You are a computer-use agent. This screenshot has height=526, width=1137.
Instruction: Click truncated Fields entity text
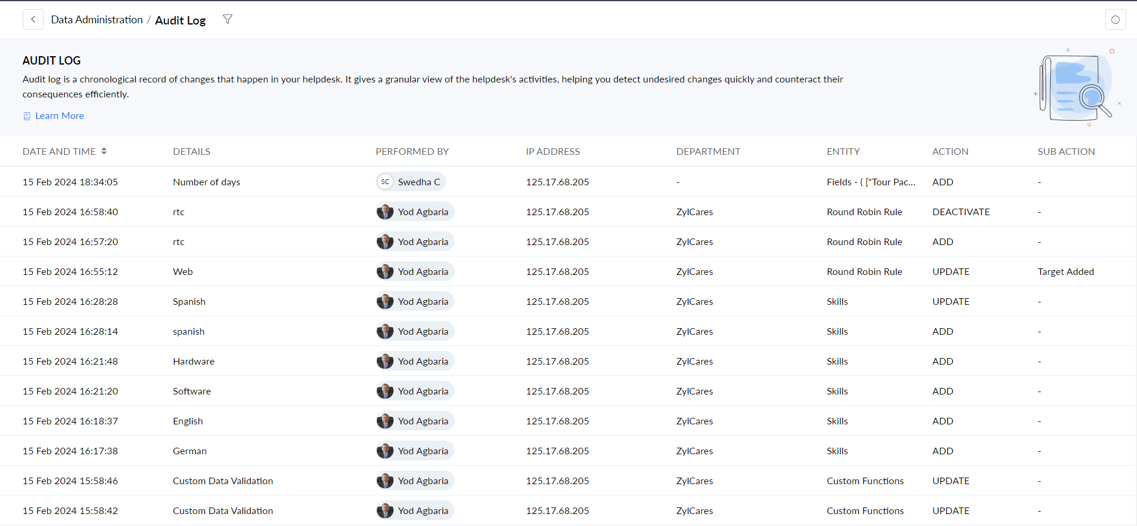click(870, 182)
